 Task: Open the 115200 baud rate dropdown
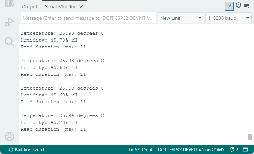point(228,18)
